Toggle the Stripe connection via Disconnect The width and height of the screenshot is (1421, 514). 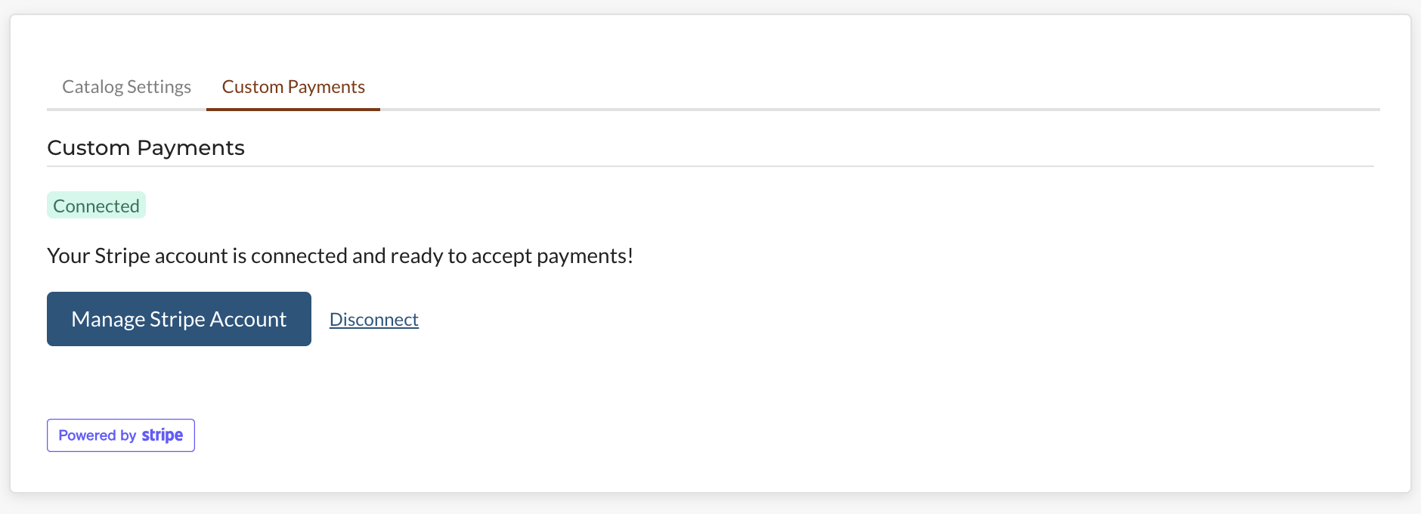pos(373,319)
